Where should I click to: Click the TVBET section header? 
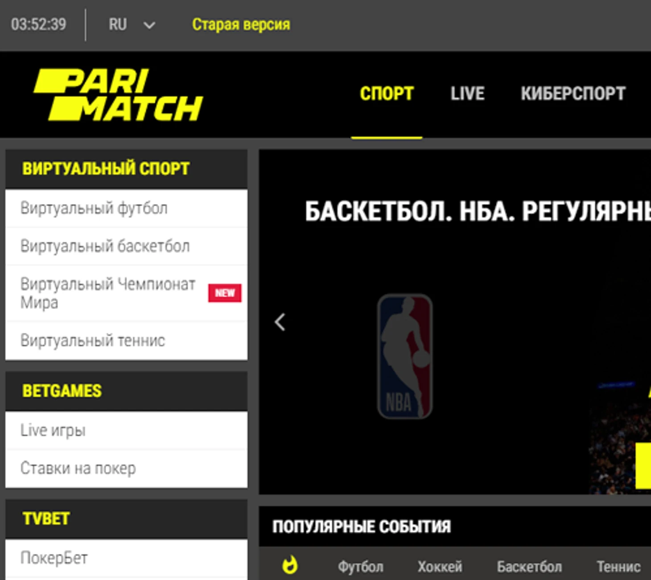[x=127, y=519]
